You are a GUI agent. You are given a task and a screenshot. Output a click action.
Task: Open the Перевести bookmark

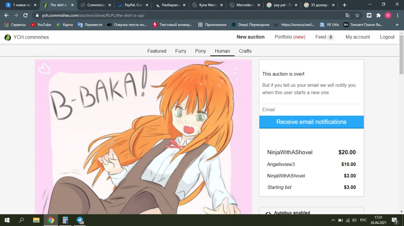(x=90, y=25)
